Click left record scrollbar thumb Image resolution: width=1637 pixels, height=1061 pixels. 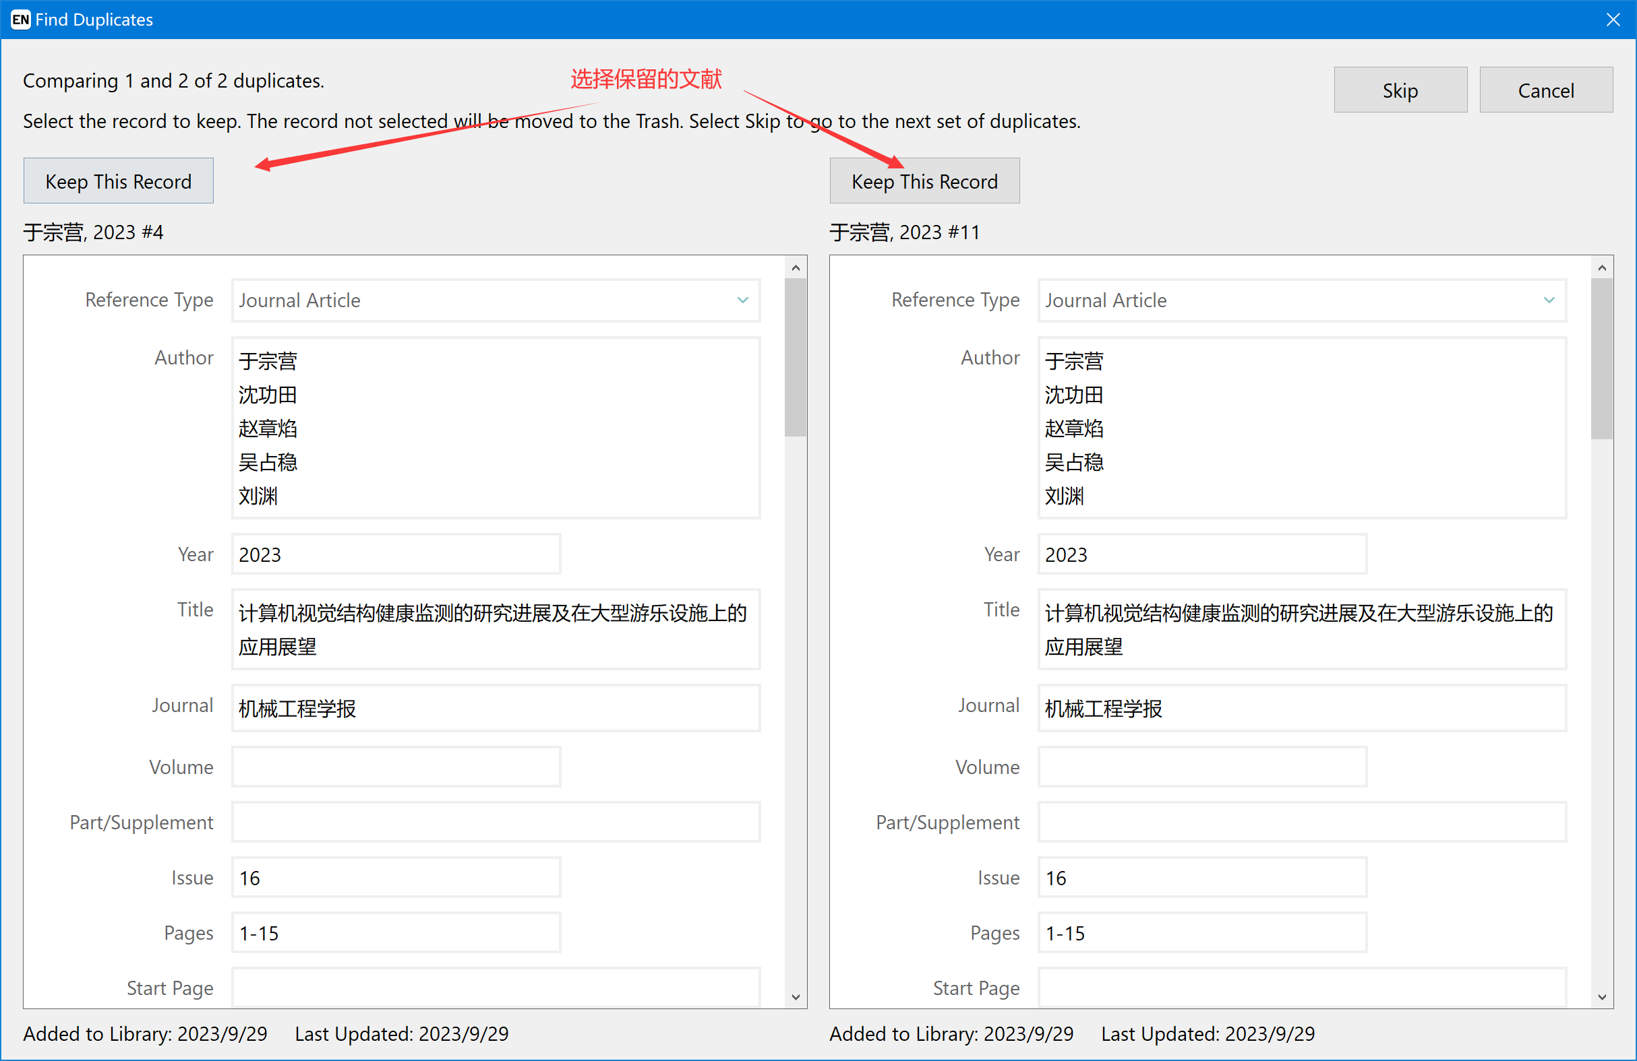pos(796,357)
